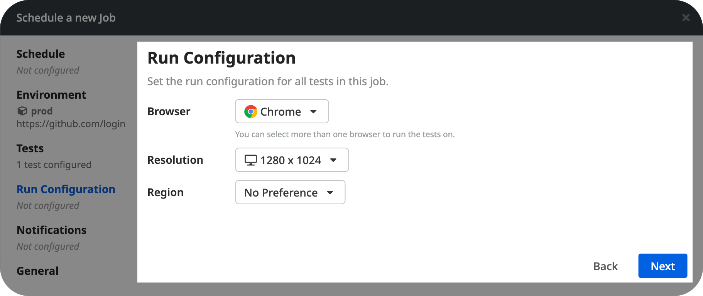
Task: Click the 'Not configured' text under Notifications
Action: click(x=48, y=246)
